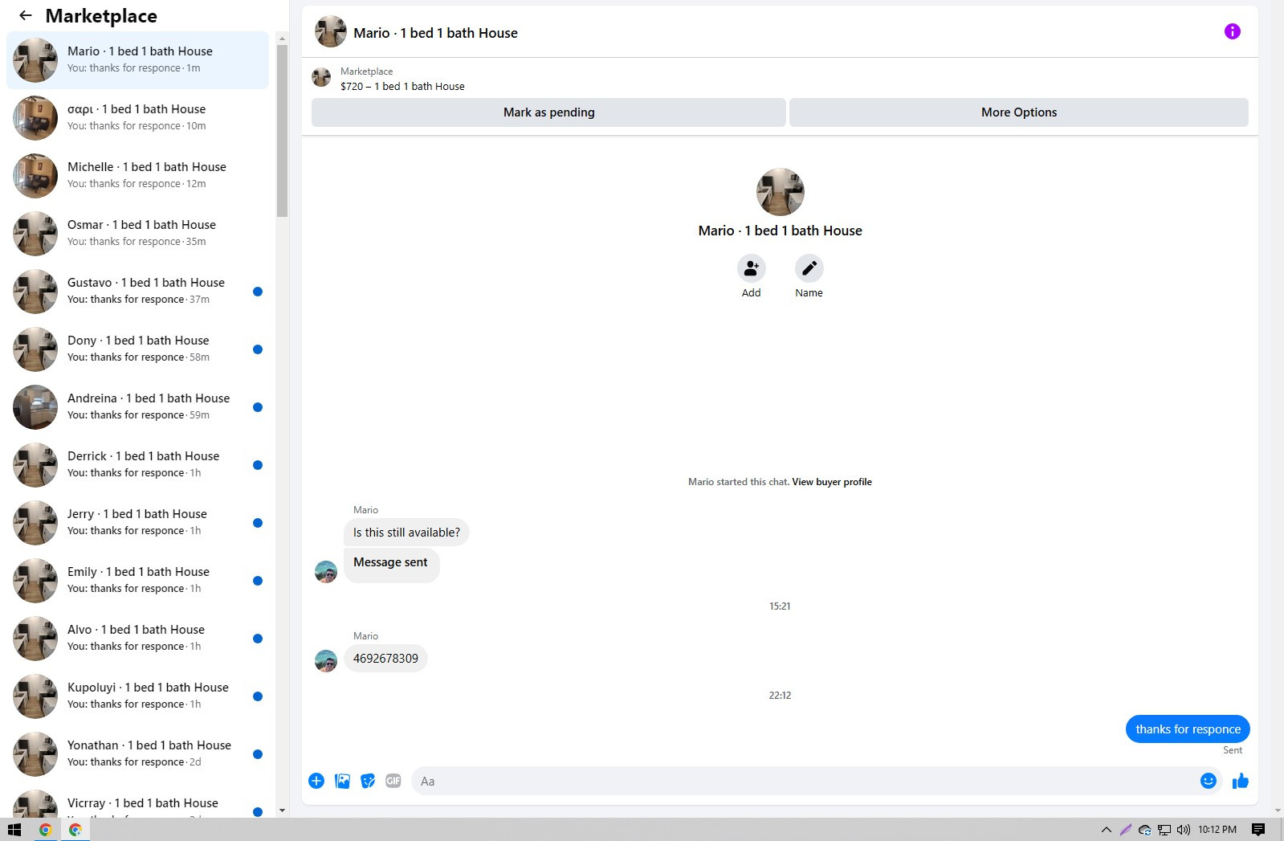The height and width of the screenshot is (841, 1284).
Task: Open the Windows Start menu
Action: [x=14, y=830]
